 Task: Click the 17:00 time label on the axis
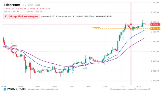(x=54, y=87)
